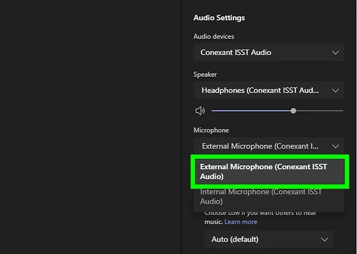
Task: Click the Microphone section label
Action: tap(211, 130)
